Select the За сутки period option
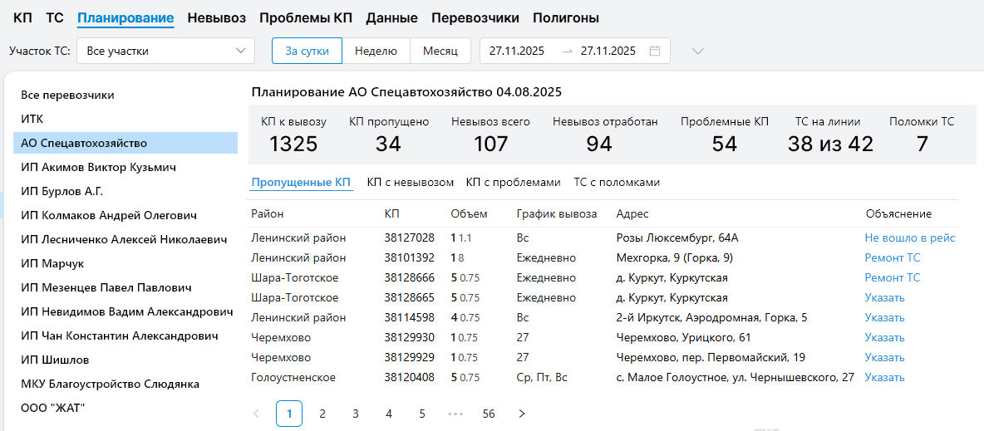Screen dimensions: 984x431 [307, 51]
